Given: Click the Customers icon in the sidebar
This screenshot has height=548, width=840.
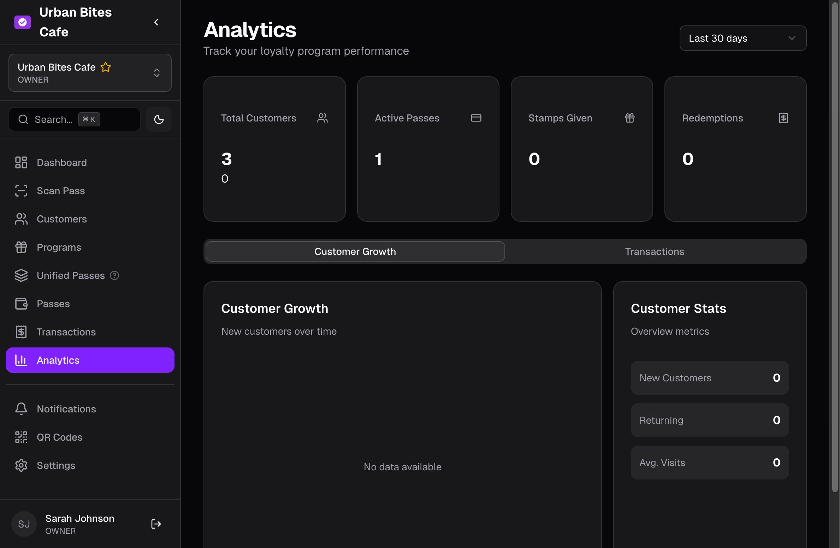Looking at the screenshot, I should click(x=21, y=219).
